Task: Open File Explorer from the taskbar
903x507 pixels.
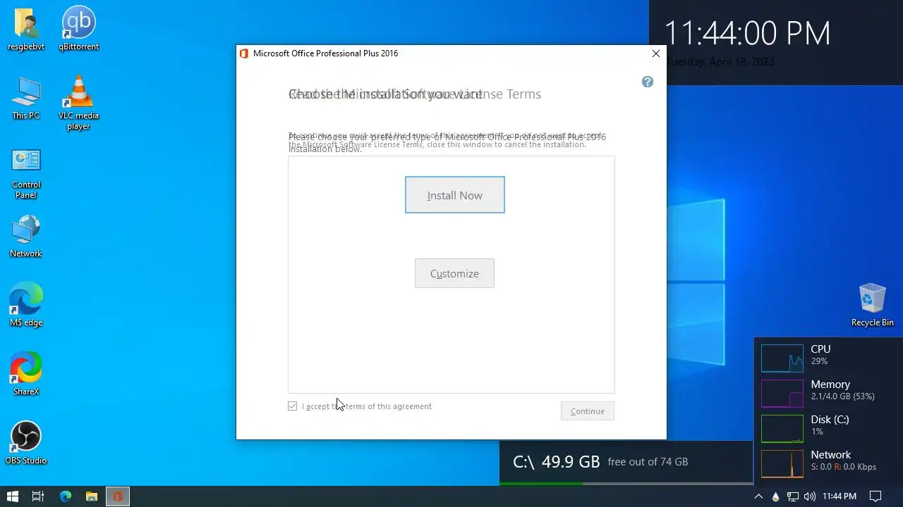Action: 91,496
